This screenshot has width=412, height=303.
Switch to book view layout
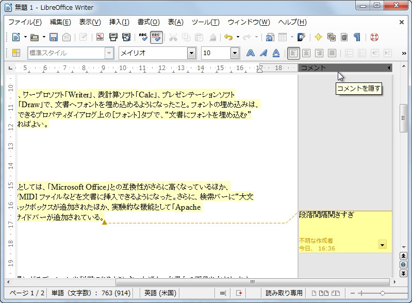tap(336, 293)
